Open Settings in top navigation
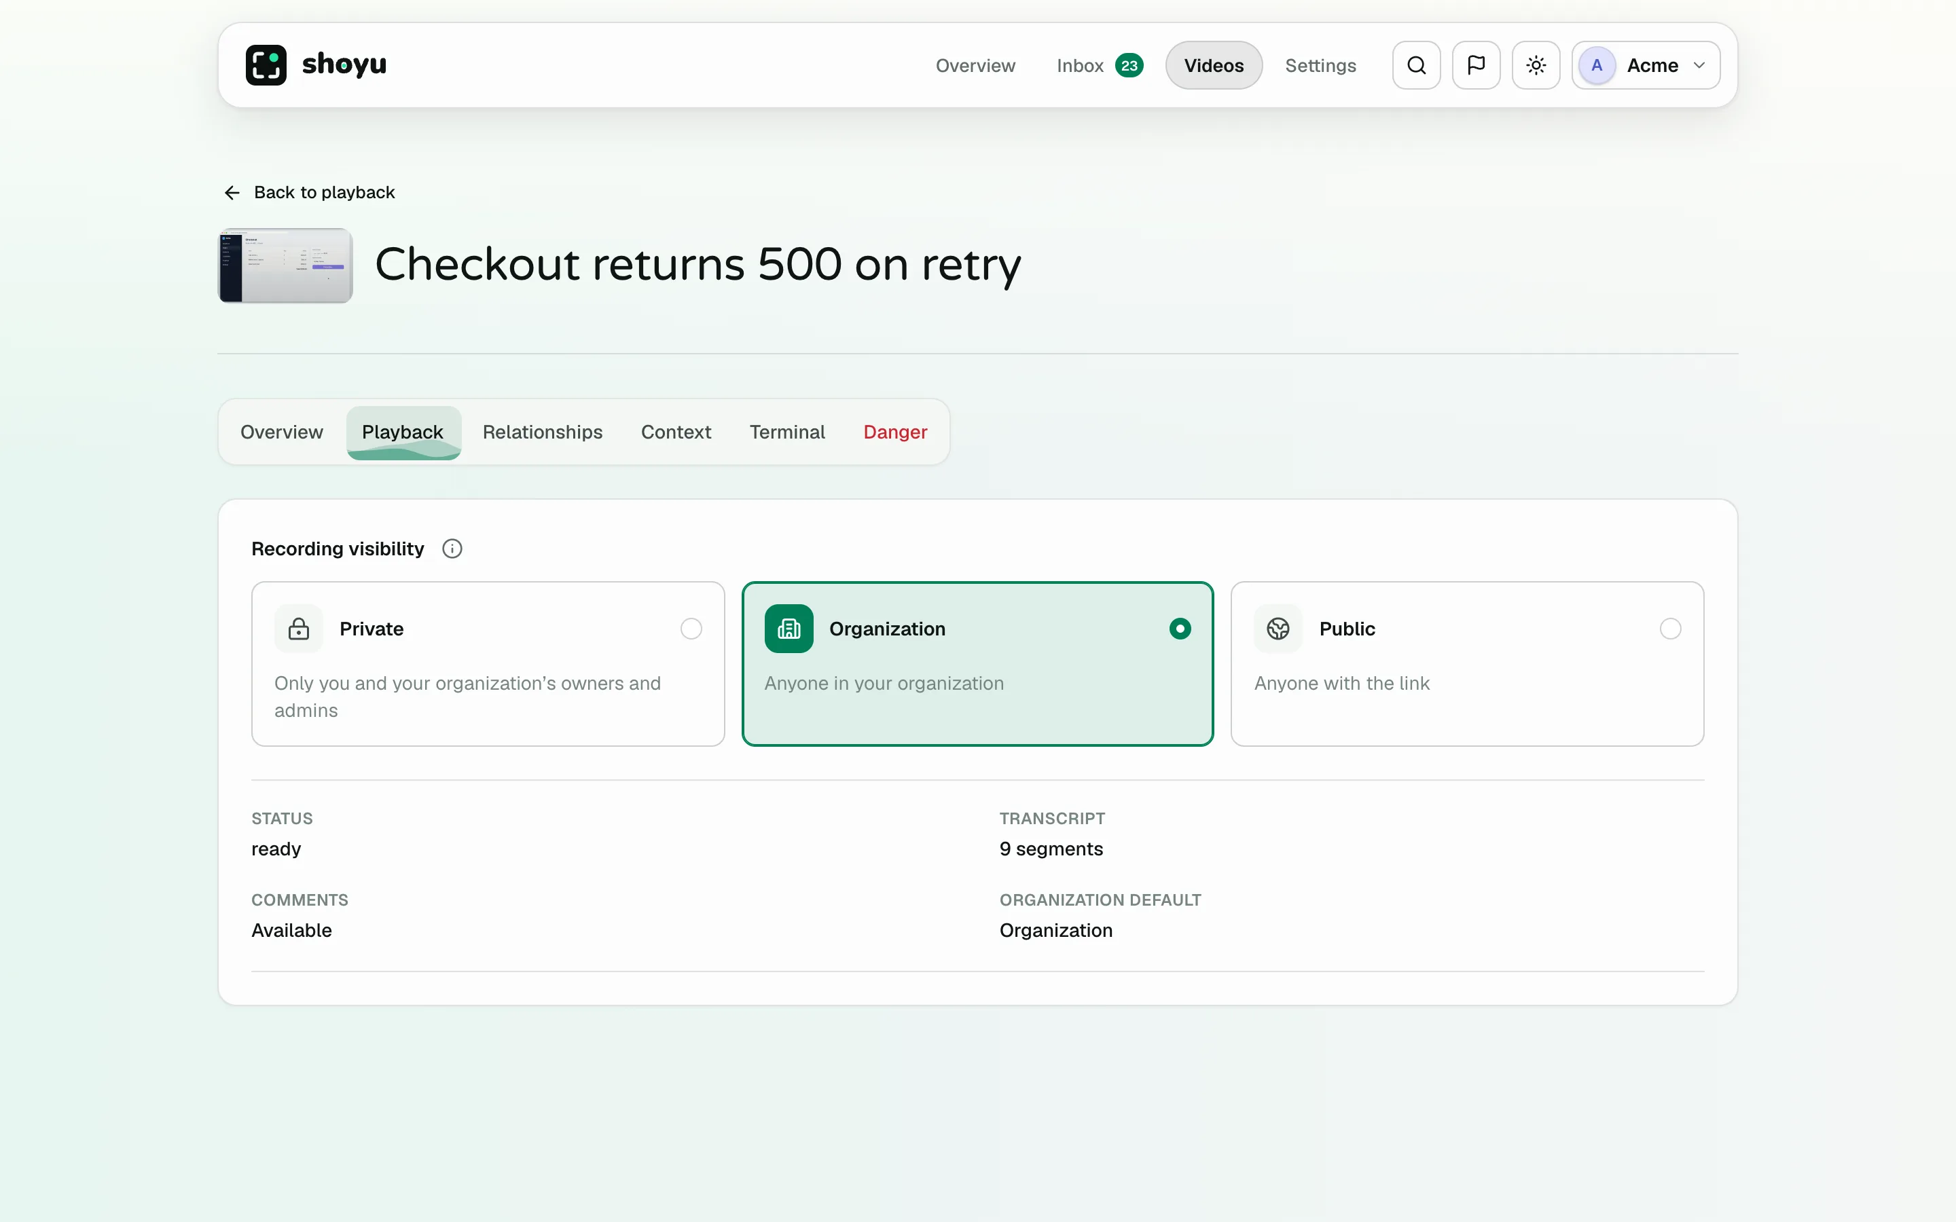Viewport: 1956px width, 1222px height. pyautogui.click(x=1320, y=65)
